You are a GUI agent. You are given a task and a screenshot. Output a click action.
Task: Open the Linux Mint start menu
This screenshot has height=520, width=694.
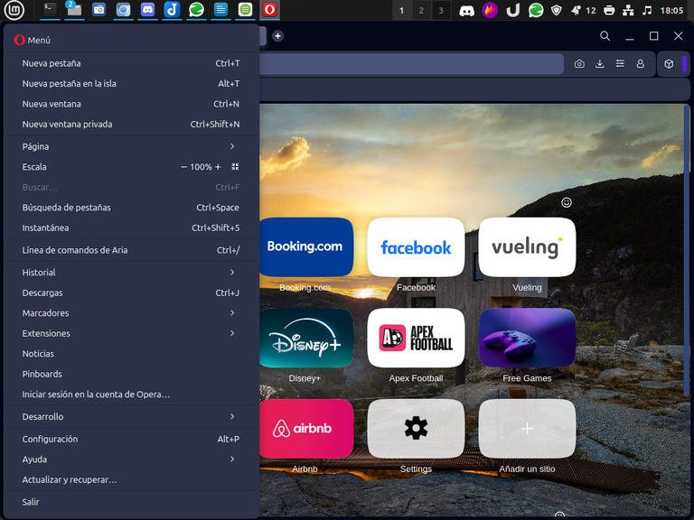click(x=14, y=10)
